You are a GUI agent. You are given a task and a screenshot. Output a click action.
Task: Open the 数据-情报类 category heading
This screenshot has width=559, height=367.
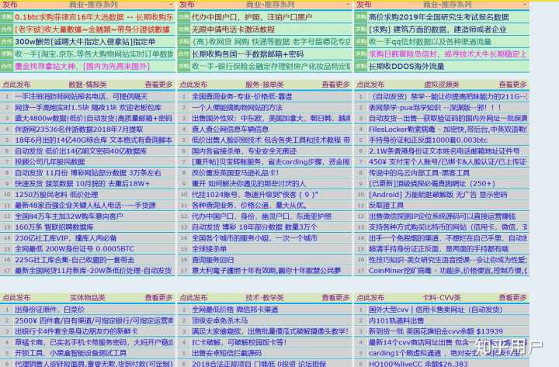click(x=87, y=85)
